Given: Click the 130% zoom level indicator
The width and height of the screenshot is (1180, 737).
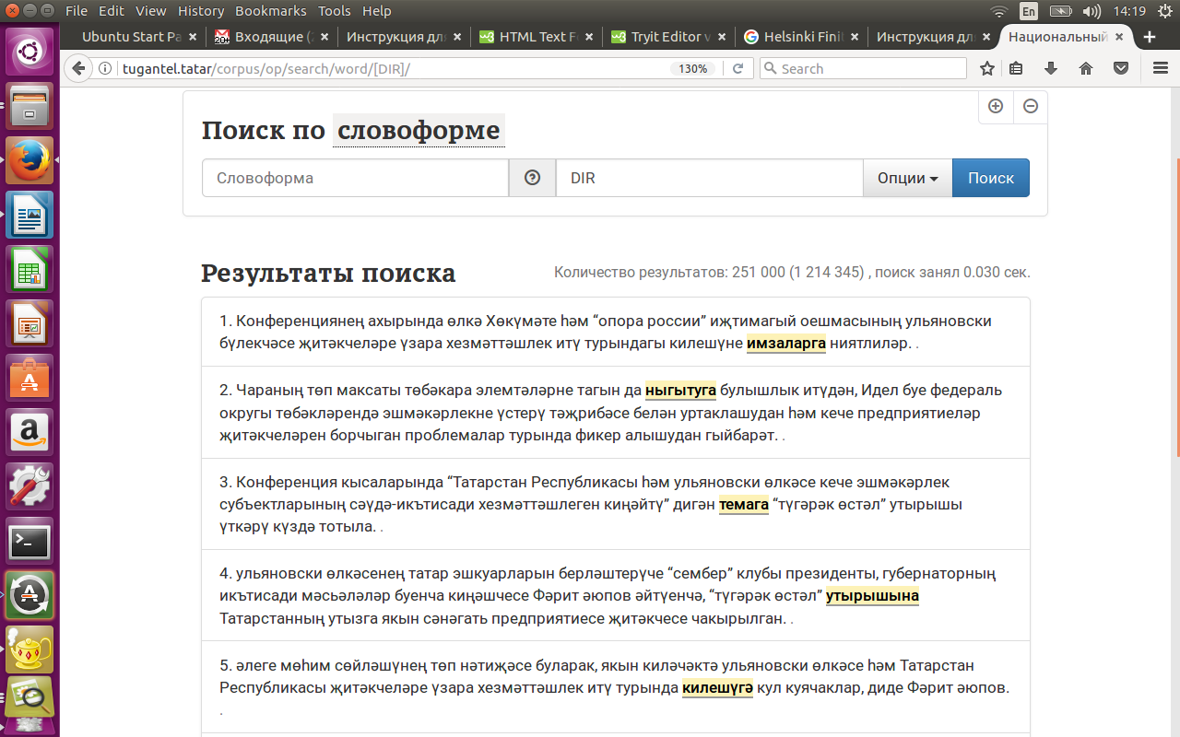Looking at the screenshot, I should tap(692, 67).
